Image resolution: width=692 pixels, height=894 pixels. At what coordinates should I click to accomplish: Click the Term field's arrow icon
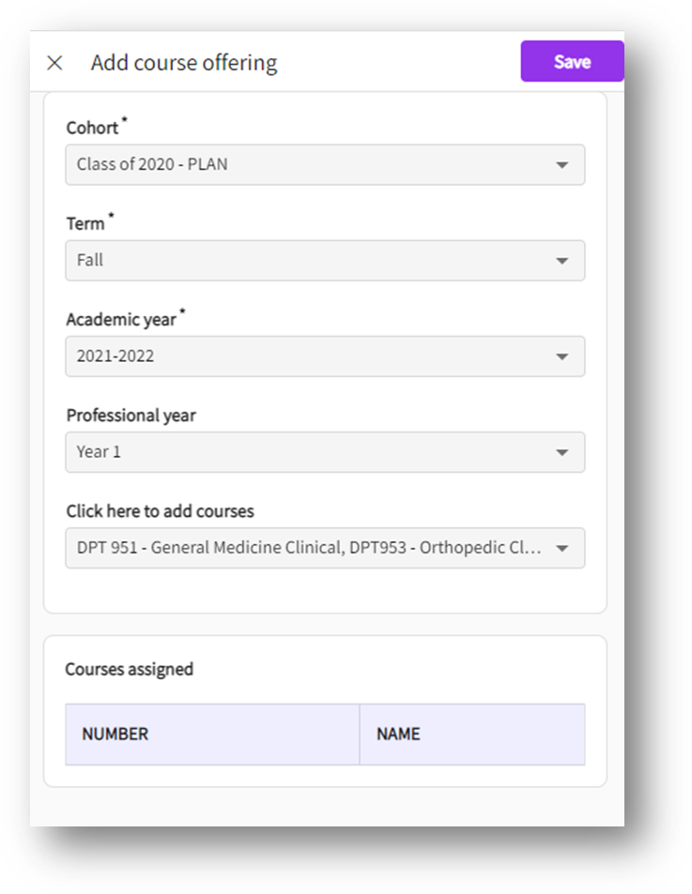(x=561, y=261)
